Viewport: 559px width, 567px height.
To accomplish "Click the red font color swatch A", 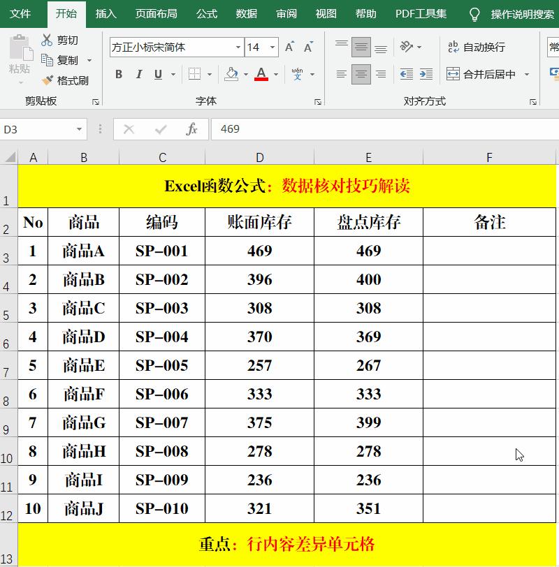I will pos(262,73).
